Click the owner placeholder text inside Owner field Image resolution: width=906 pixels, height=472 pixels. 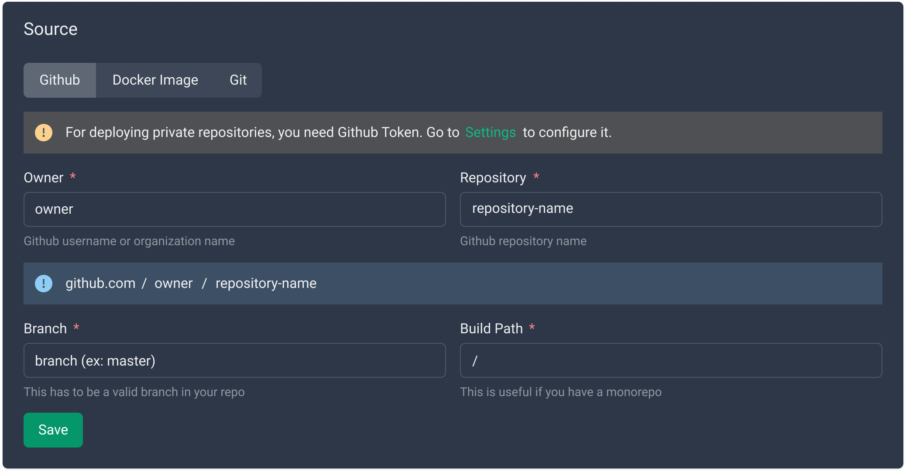[x=54, y=209]
